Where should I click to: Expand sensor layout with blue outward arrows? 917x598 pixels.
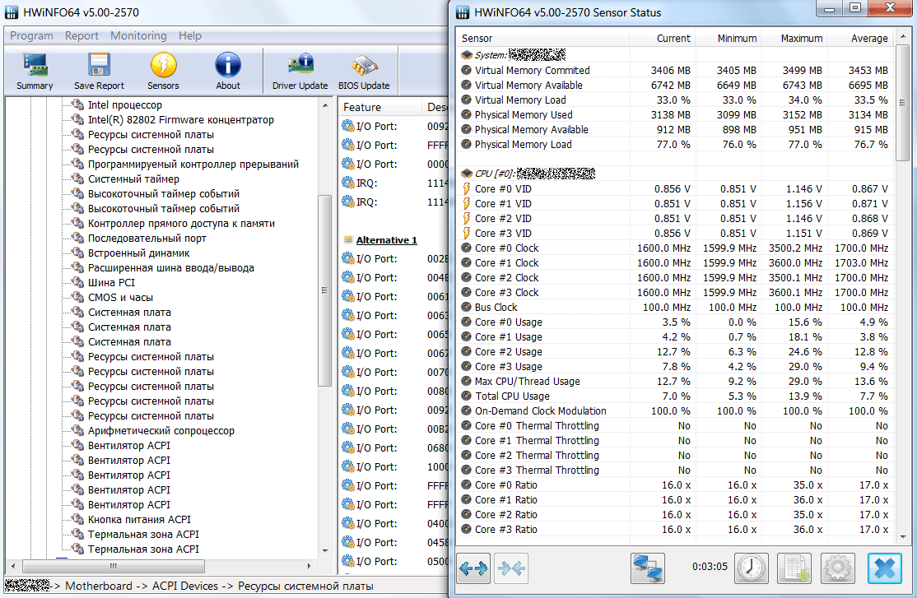coord(473,568)
